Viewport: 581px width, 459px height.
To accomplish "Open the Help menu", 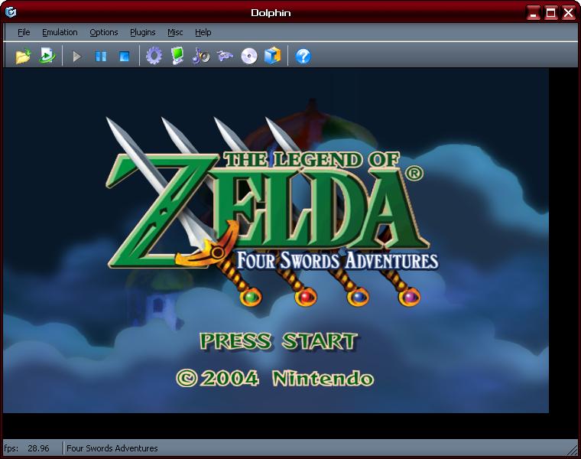I will [203, 32].
